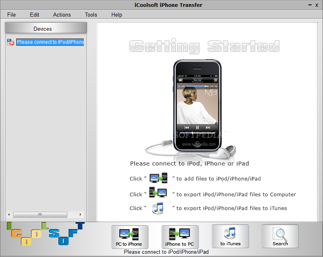Click the disconnected device icon with red X
Screen dimensions: 323x257
pos(11,42)
